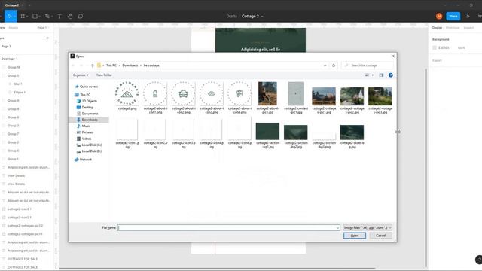Select the cottage2-about-icon1.png file
The image size is (482, 271).
155,98
